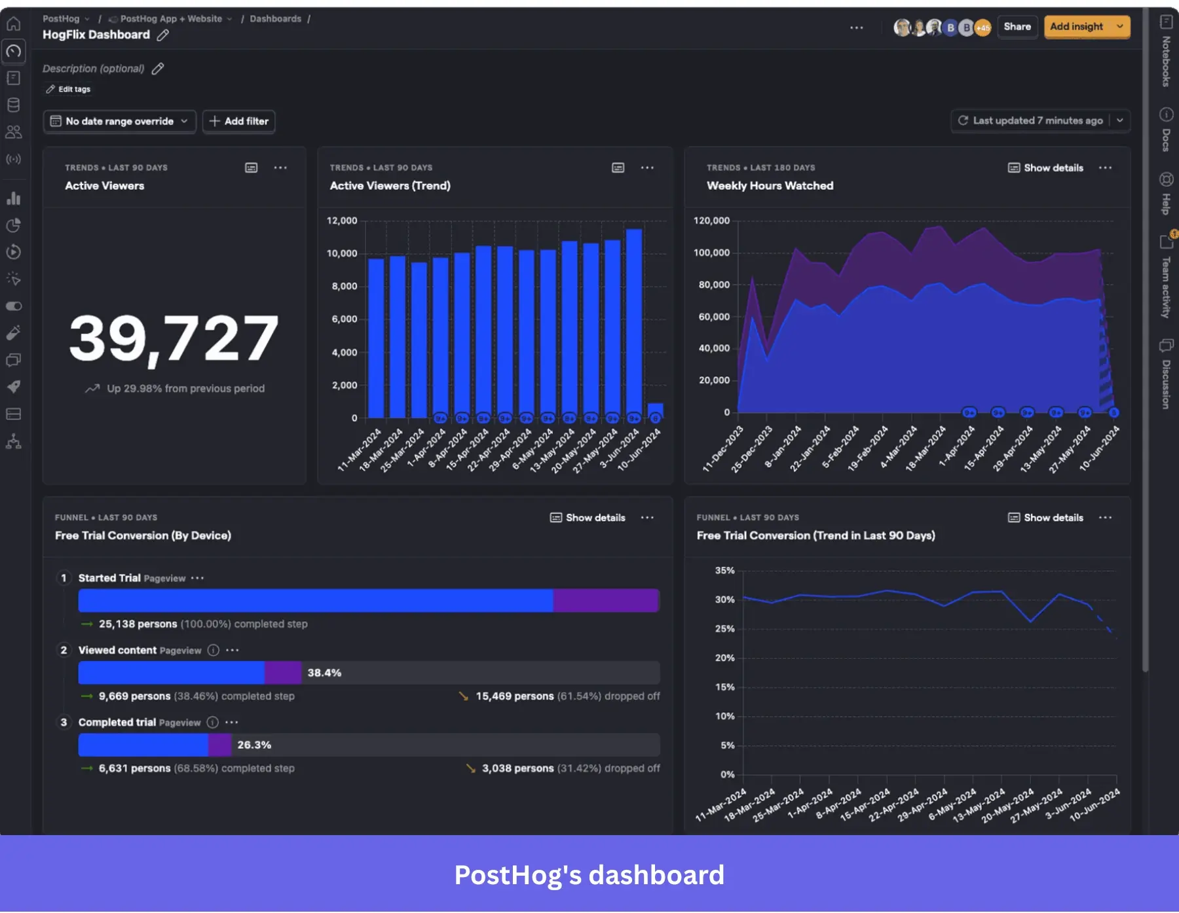This screenshot has height=913, width=1179.
Task: Show details for Weekly Hours Watched
Action: pos(1045,168)
